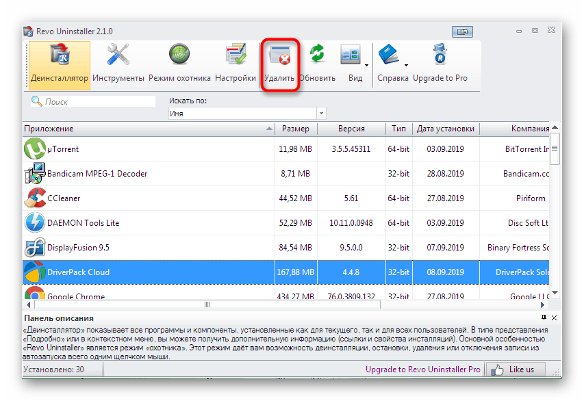Viewport: 584px width, 401px height.
Task: Click the Like us button
Action: 516,370
